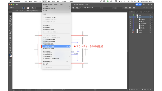Expand the logo layer
The height and width of the screenshot is (91, 162).
(x=135, y=15)
